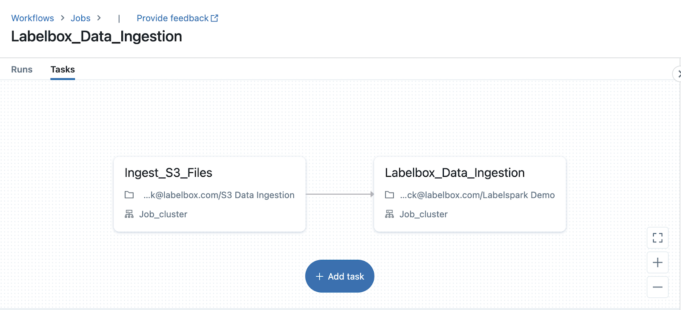
Task: Click the S3 Data Ingestion notebook path
Action: point(219,195)
